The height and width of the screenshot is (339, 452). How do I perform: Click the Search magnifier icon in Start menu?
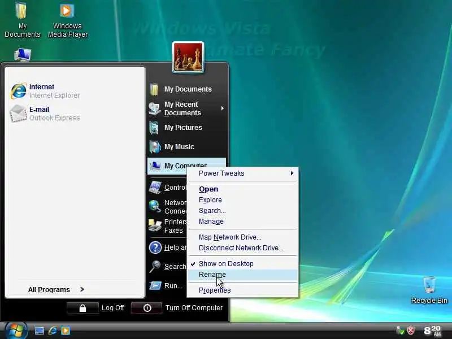155,266
